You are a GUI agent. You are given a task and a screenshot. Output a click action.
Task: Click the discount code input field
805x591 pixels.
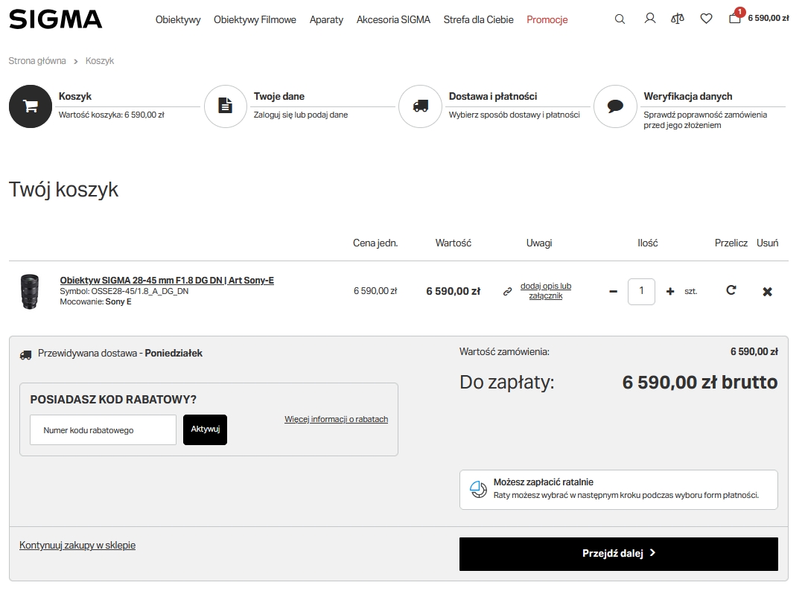pos(103,430)
